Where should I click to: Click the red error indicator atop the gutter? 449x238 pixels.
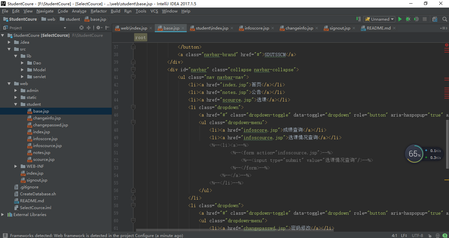447,45
